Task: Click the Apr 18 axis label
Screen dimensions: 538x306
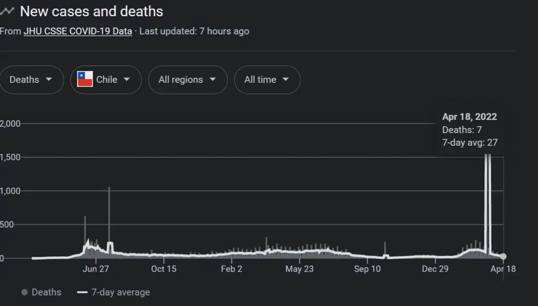Action: coord(503,268)
